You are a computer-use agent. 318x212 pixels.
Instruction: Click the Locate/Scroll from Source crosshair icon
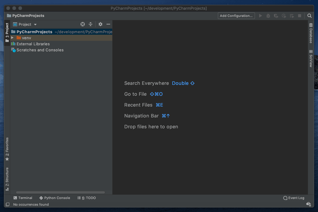83,24
